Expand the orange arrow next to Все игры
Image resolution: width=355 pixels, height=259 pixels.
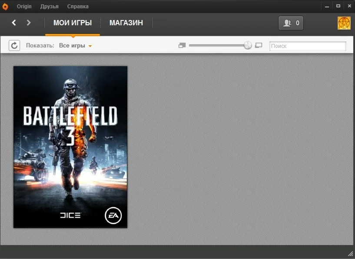90,45
